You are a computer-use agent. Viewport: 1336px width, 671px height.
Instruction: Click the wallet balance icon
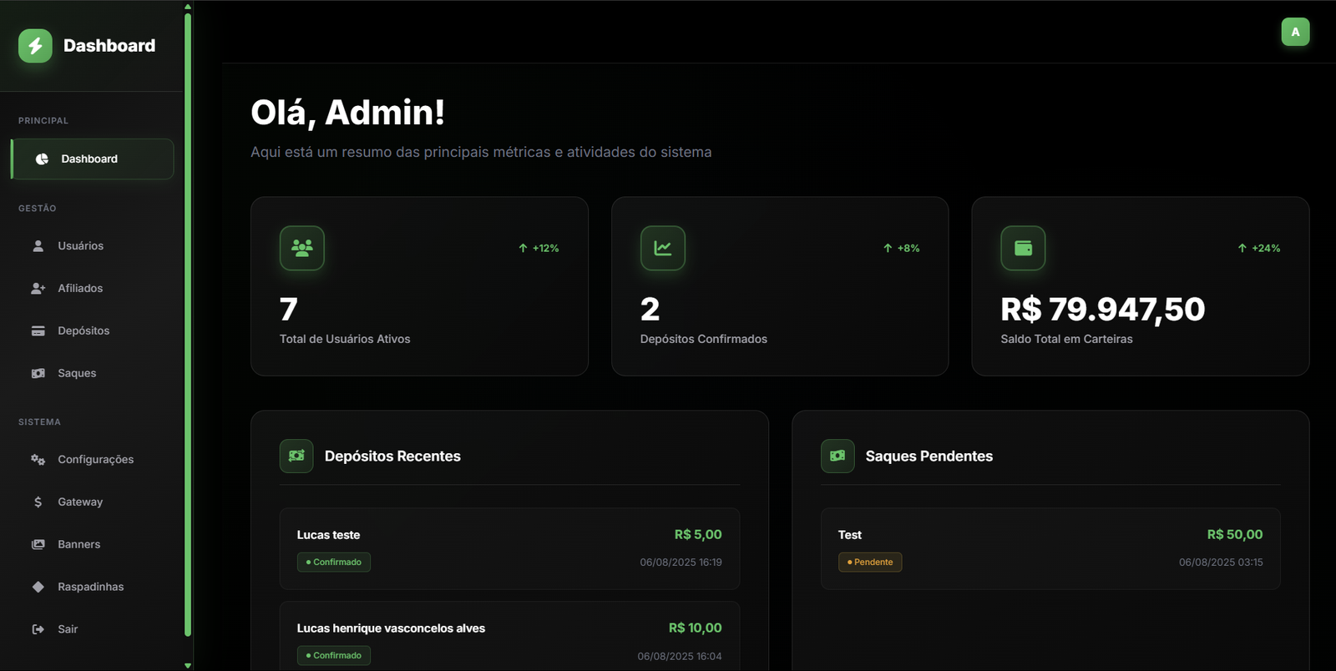point(1023,248)
